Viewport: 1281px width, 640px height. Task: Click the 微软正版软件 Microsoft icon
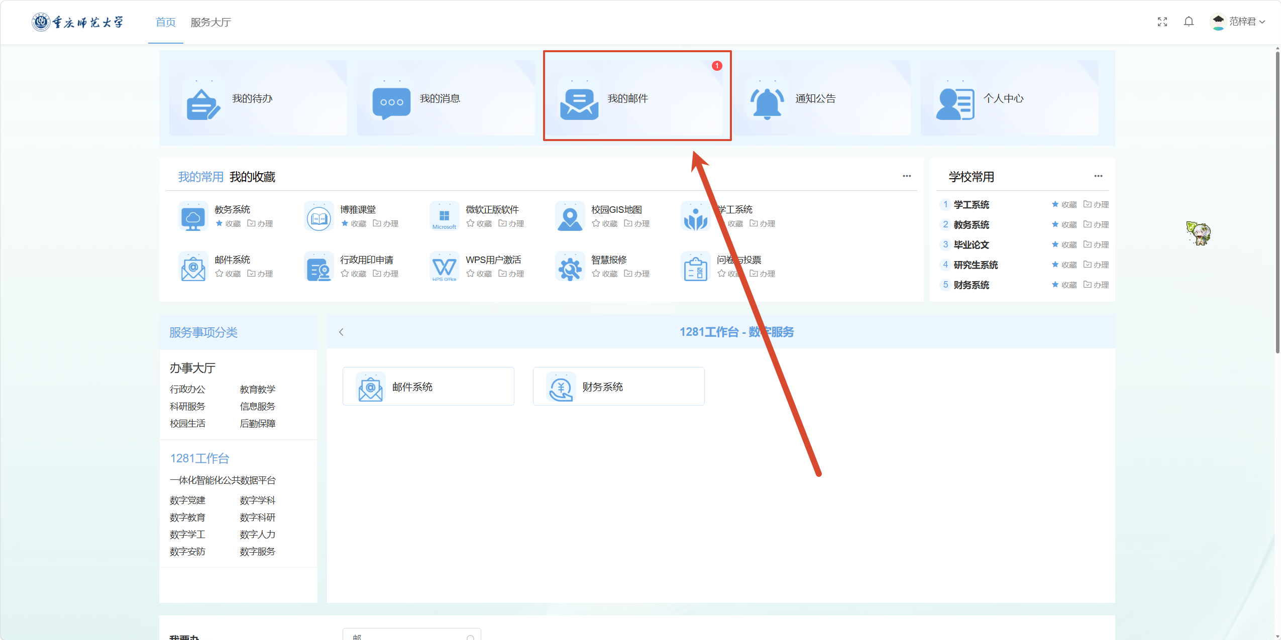445,217
